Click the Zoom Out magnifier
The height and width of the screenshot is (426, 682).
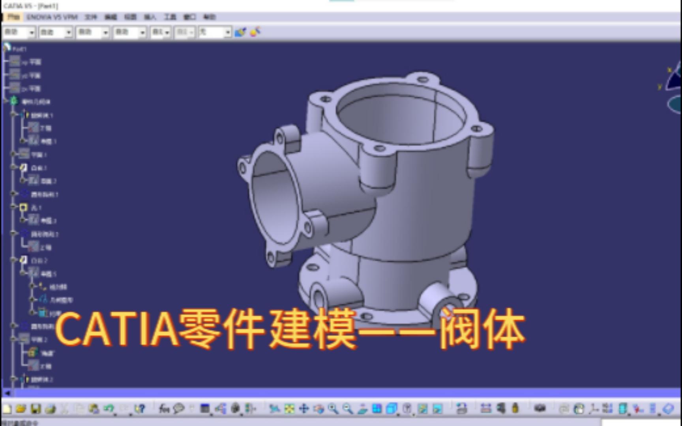(348, 409)
